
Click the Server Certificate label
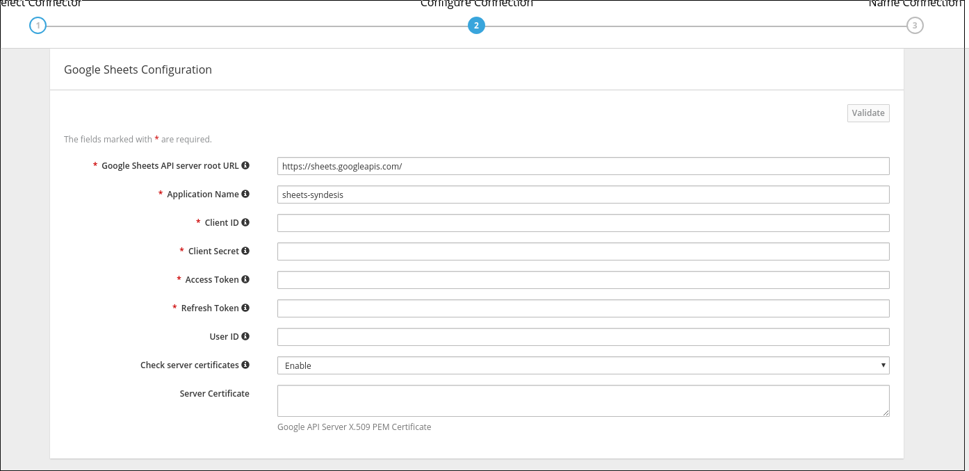click(214, 393)
